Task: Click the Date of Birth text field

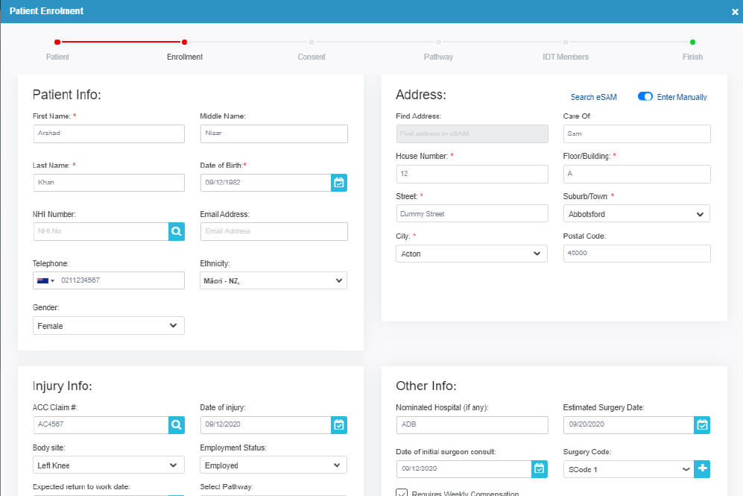Action: [265, 183]
